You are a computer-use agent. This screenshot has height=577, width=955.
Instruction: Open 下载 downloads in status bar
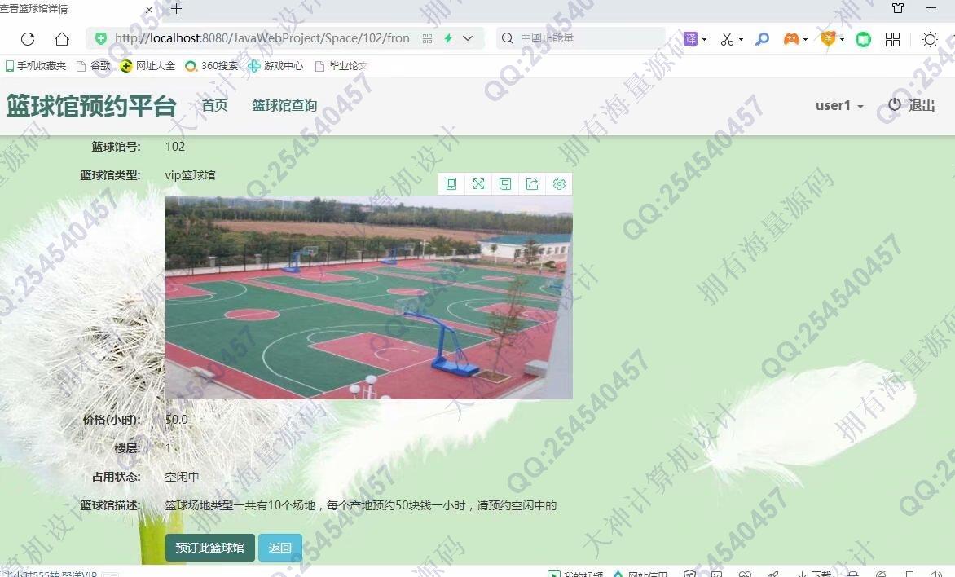tap(814, 573)
